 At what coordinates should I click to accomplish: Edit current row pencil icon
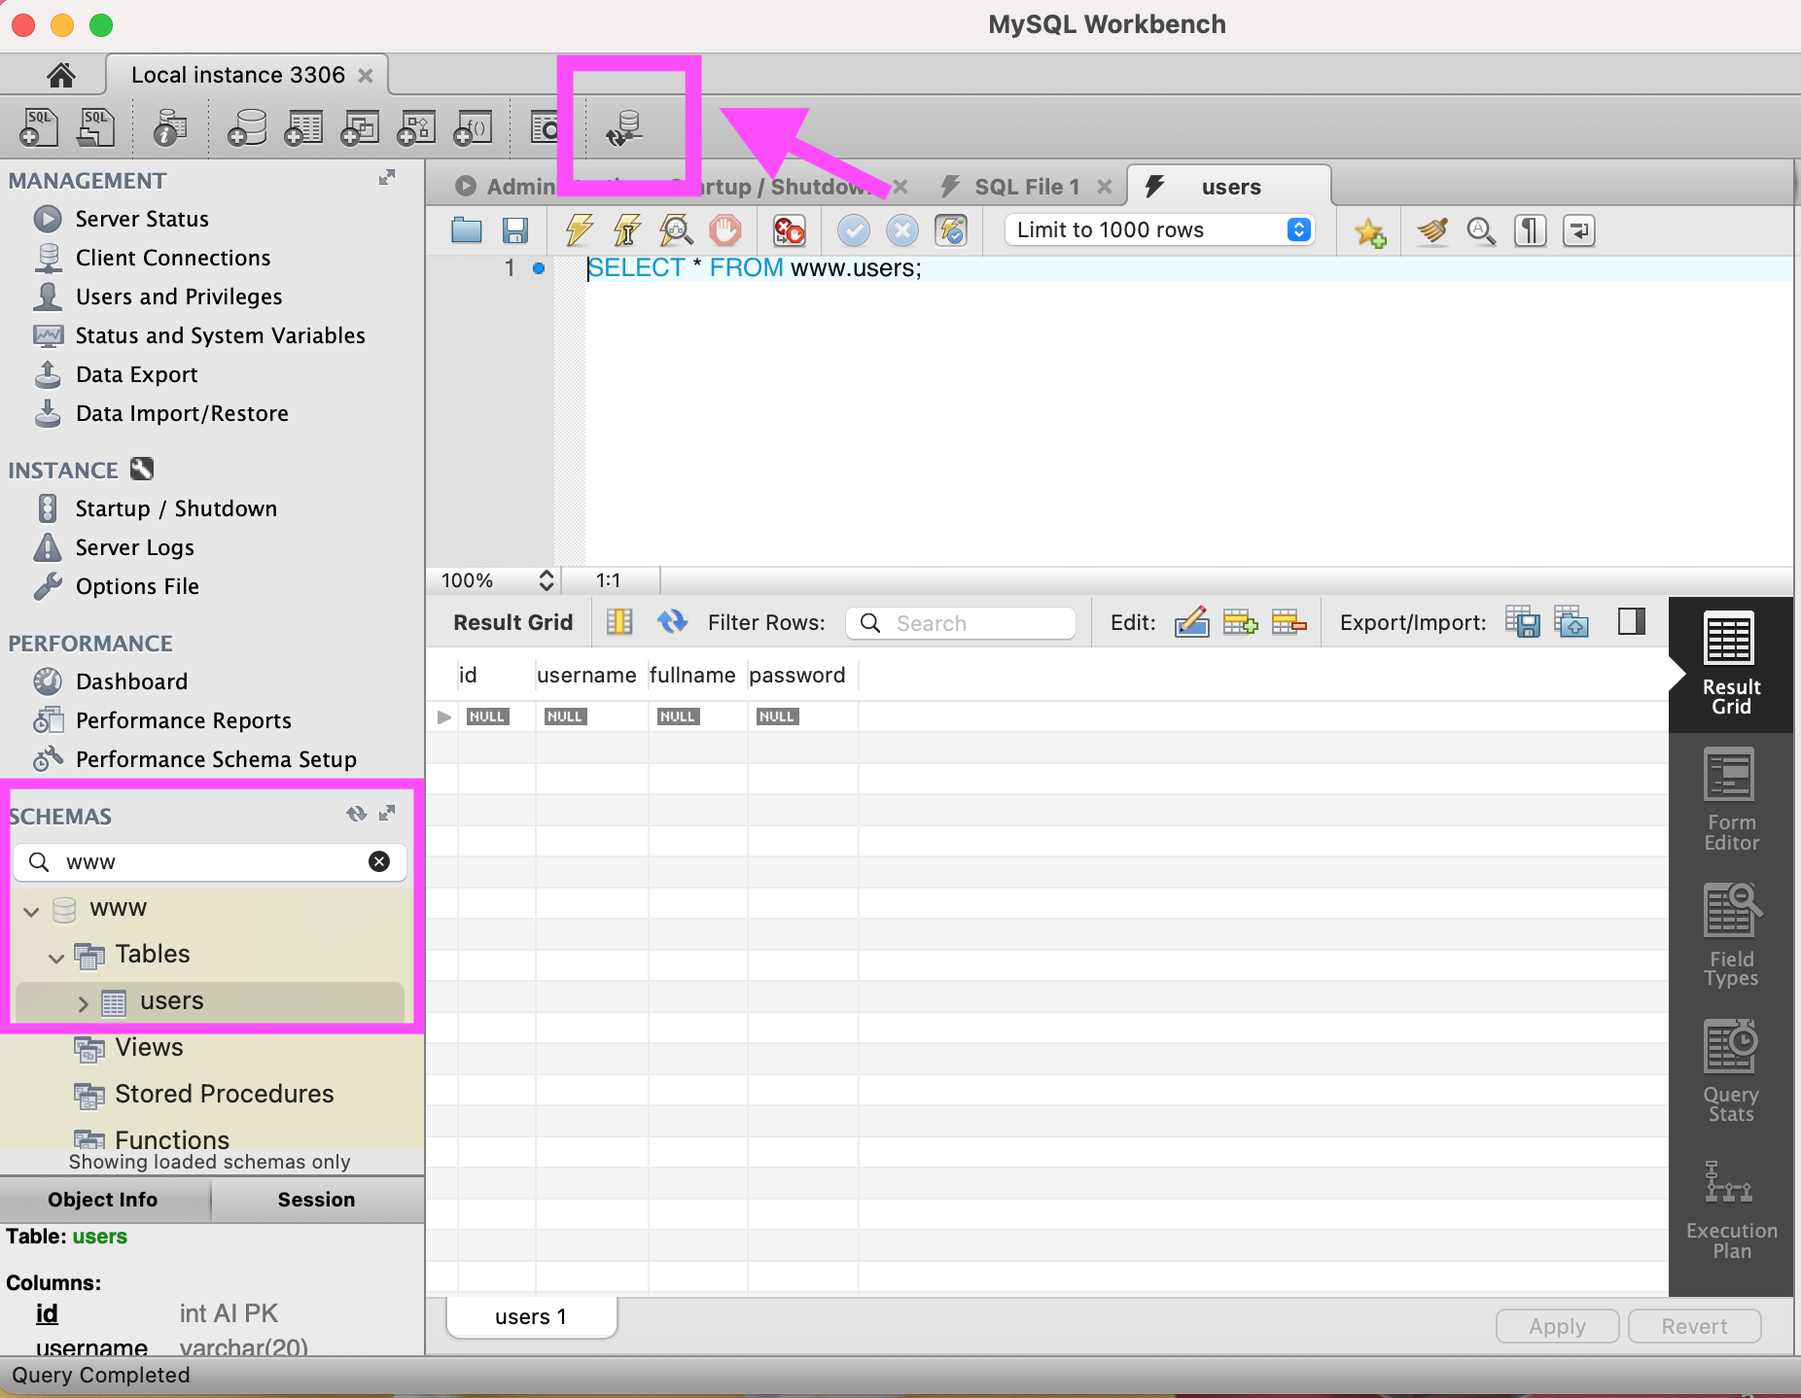click(1191, 622)
